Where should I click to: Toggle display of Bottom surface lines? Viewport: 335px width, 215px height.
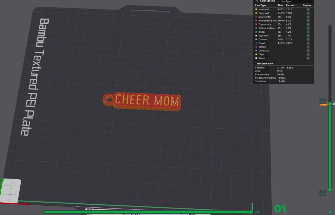(308, 28)
